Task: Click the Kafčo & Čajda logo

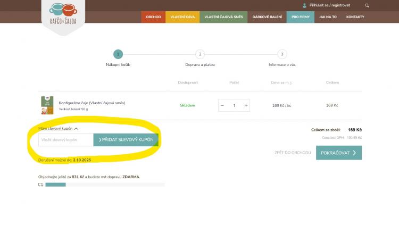Action: [x=63, y=14]
